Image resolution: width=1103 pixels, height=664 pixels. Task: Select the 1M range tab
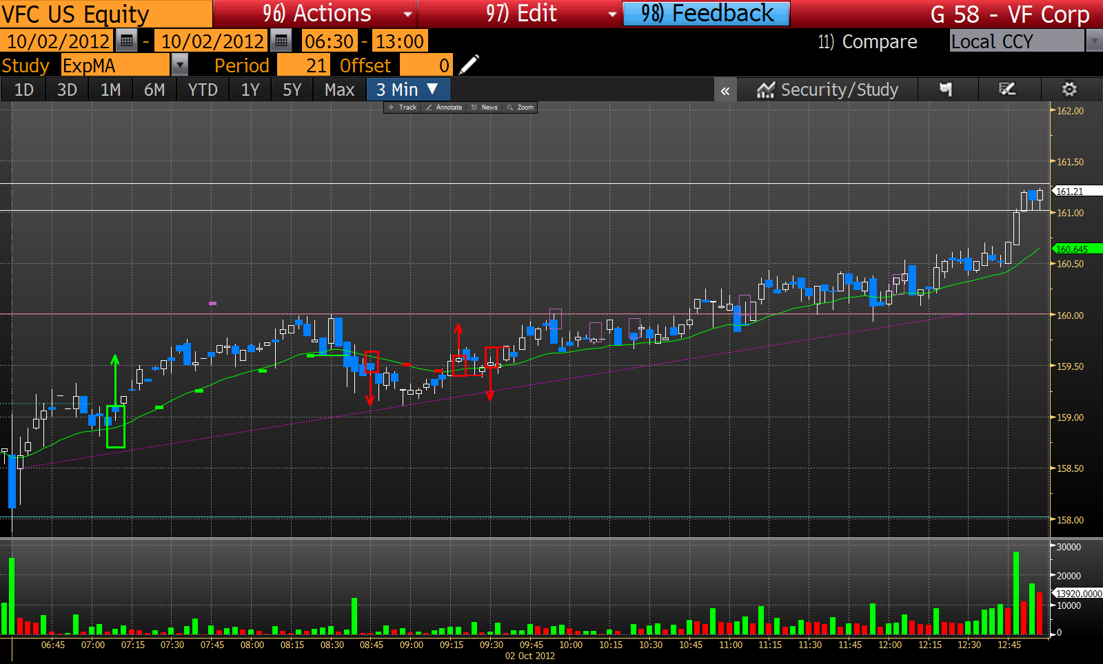(110, 90)
